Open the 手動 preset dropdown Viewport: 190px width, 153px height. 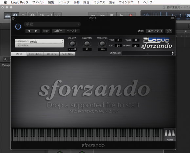pos(52,24)
